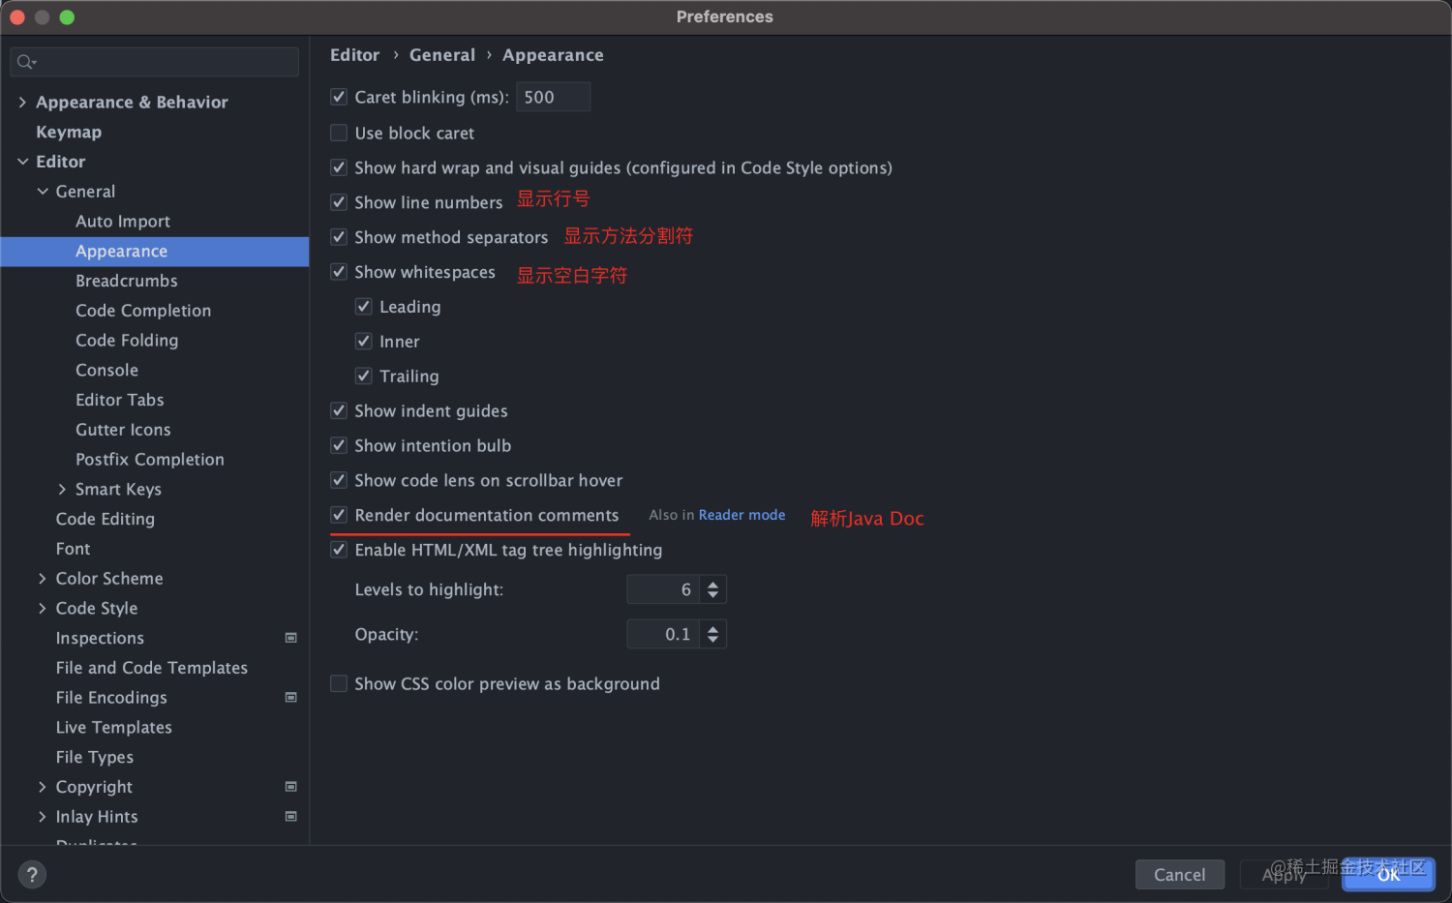The image size is (1452, 903).
Task: Expand the Color Scheme node
Action: (x=43, y=579)
